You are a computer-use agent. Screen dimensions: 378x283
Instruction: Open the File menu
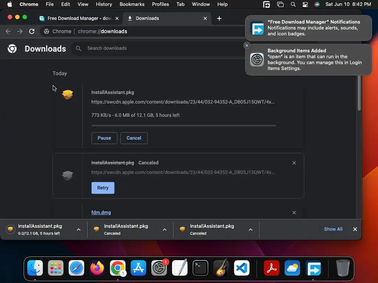[x=50, y=4]
